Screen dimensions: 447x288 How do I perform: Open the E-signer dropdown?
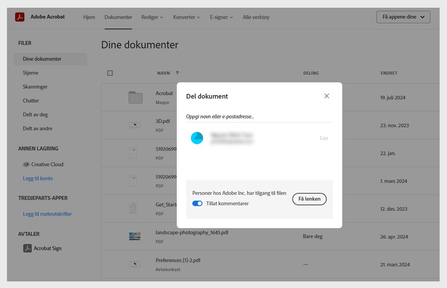[221, 17]
